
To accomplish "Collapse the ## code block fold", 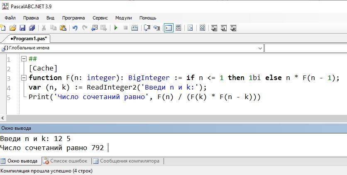I will pos(24,59).
